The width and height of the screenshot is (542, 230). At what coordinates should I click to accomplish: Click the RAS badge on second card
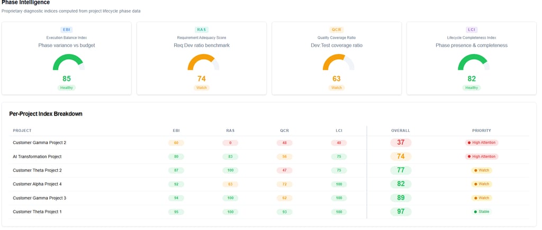(202, 30)
